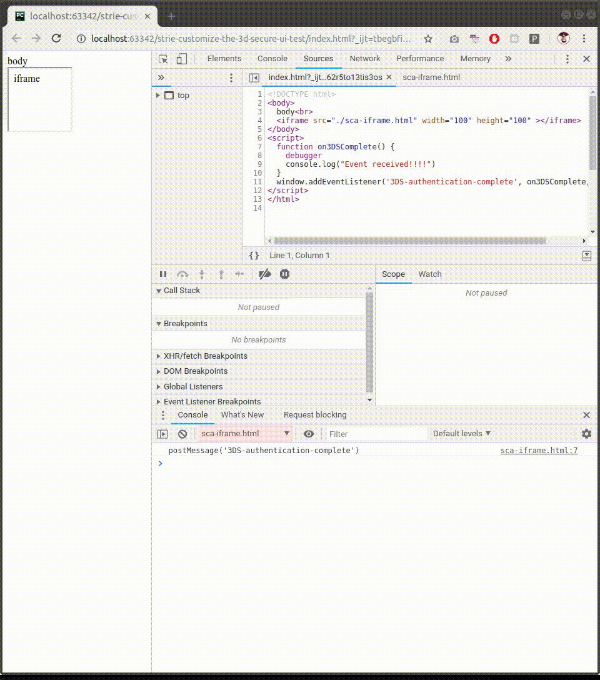The height and width of the screenshot is (680, 600).
Task: Open DevTools customize menu (three dots)
Action: tap(567, 59)
